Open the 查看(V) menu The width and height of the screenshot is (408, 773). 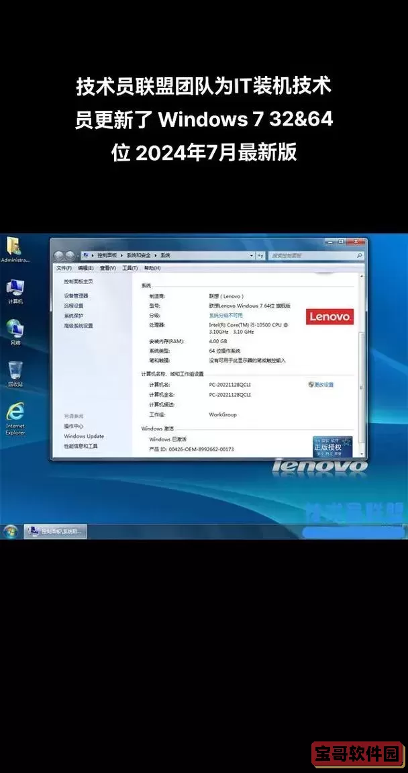point(107,268)
